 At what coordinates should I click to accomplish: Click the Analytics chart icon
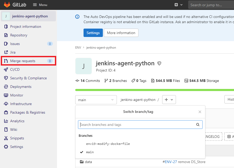pos(6,121)
